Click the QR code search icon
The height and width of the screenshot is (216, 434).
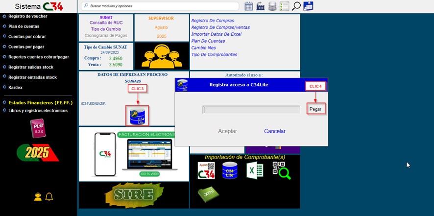click(x=282, y=171)
